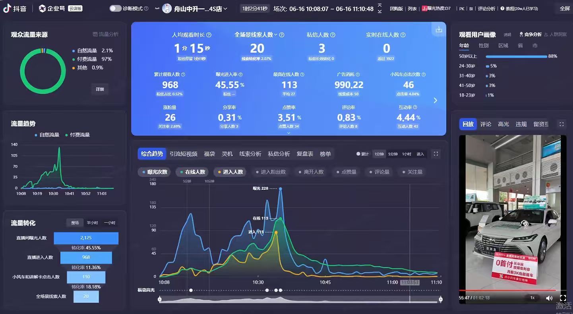Image resolution: width=573 pixels, height=314 pixels.
Task: Expand more metrics with the down chevron
Action: point(288,133)
